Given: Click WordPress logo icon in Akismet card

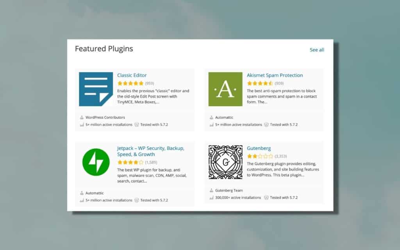Looking at the screenshot, I should point(266,125).
